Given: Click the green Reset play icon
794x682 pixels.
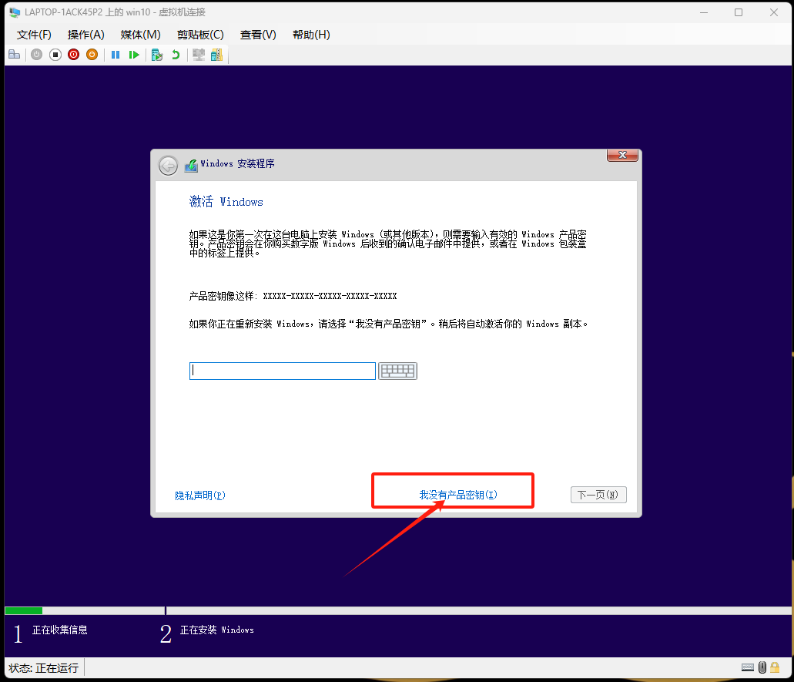Looking at the screenshot, I should [134, 55].
